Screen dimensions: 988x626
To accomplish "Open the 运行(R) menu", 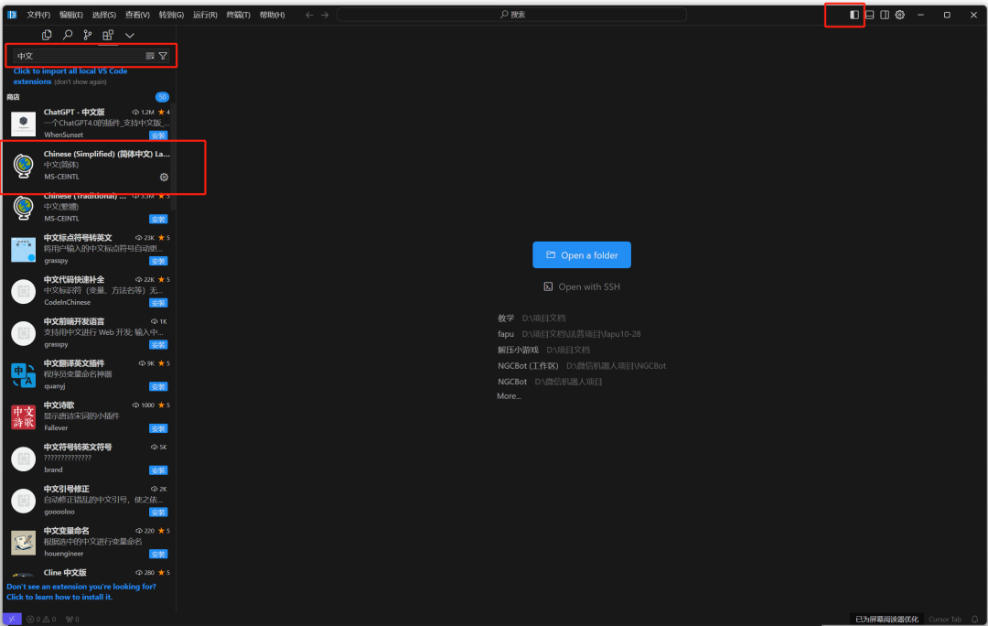I will coord(205,15).
